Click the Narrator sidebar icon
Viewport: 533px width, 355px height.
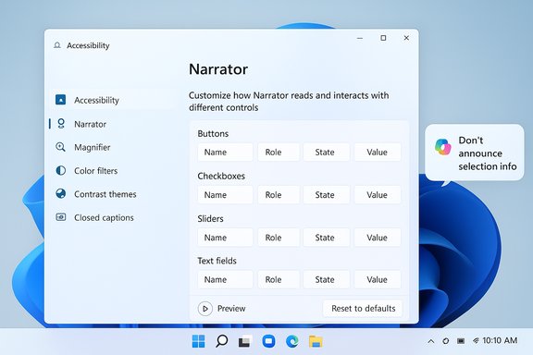pos(61,124)
